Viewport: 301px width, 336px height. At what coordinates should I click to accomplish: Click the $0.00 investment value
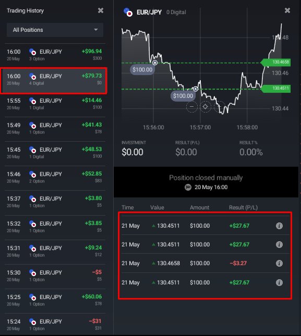(x=133, y=152)
